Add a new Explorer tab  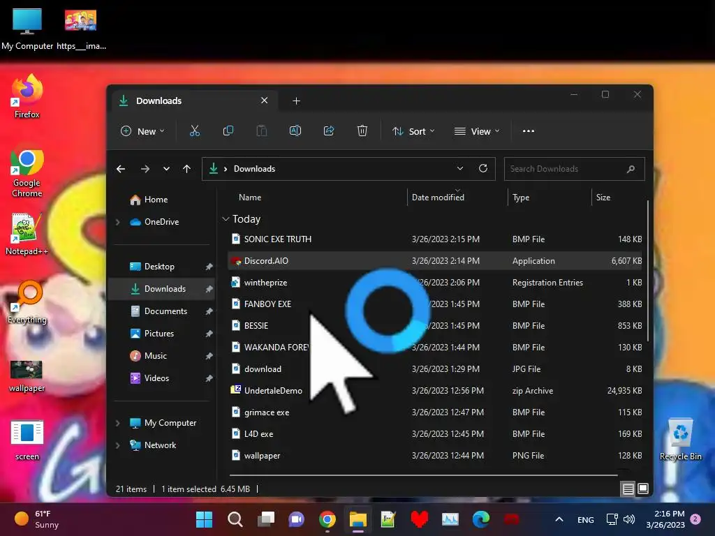[296, 100]
